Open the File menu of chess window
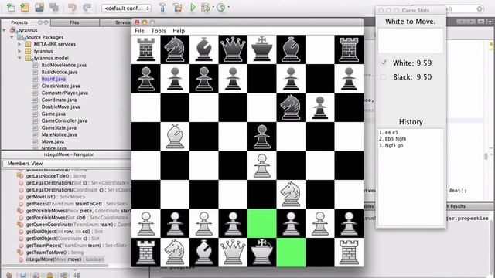 coord(139,31)
